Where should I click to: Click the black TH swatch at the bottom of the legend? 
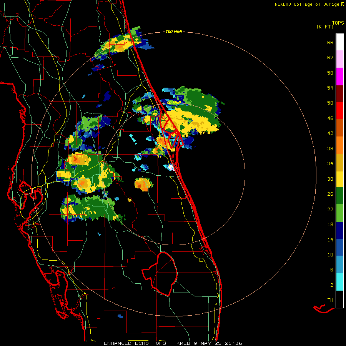(x=339, y=299)
